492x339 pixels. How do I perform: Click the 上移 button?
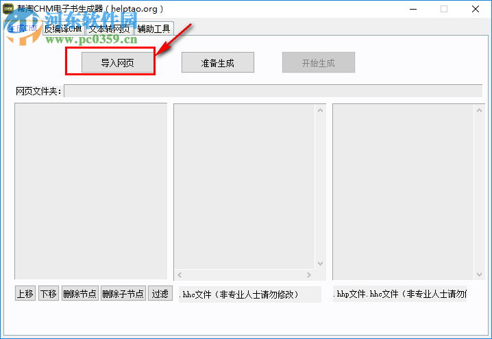(x=25, y=294)
